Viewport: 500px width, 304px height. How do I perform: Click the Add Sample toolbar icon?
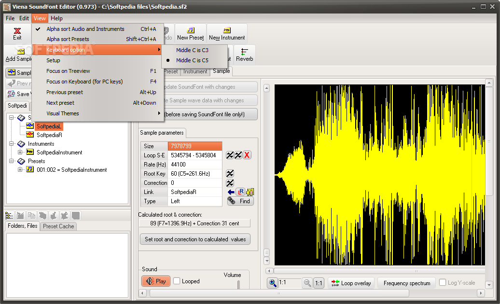click(20, 52)
